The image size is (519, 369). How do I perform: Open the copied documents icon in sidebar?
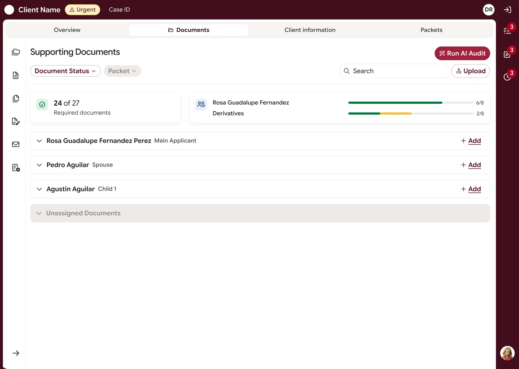point(16,98)
